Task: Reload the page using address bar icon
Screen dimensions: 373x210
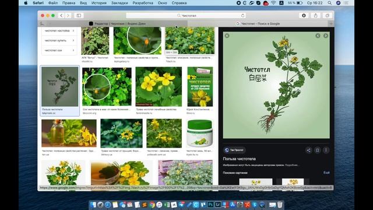Action: click(242, 16)
